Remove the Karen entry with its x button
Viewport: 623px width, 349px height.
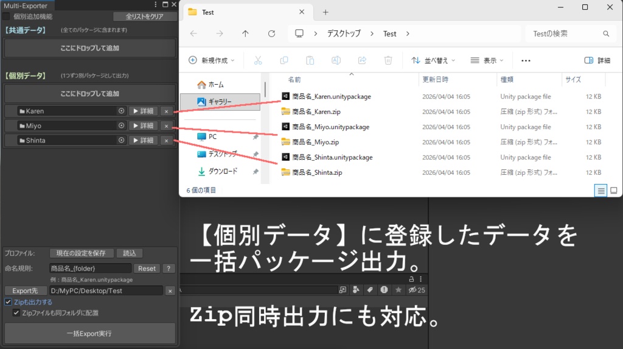click(167, 111)
